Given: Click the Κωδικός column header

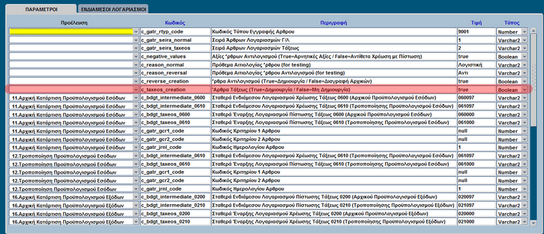Looking at the screenshot, I should [175, 23].
